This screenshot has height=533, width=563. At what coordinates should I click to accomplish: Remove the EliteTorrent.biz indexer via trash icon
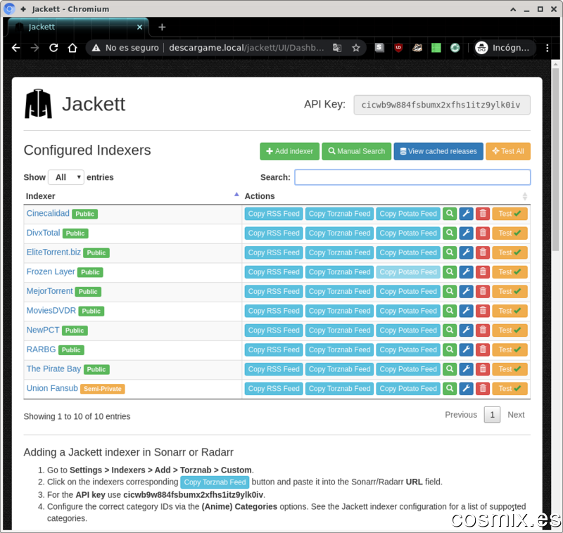(483, 252)
